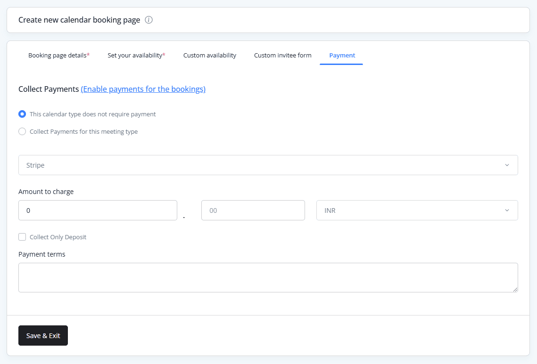The image size is (537, 364).
Task: Click the Collect Only Deposit label text
Action: point(58,237)
